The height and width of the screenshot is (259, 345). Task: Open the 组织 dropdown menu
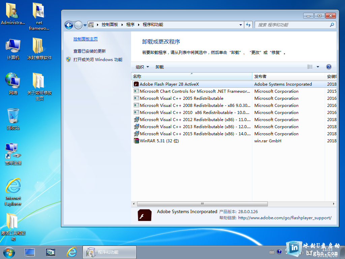tap(142, 67)
